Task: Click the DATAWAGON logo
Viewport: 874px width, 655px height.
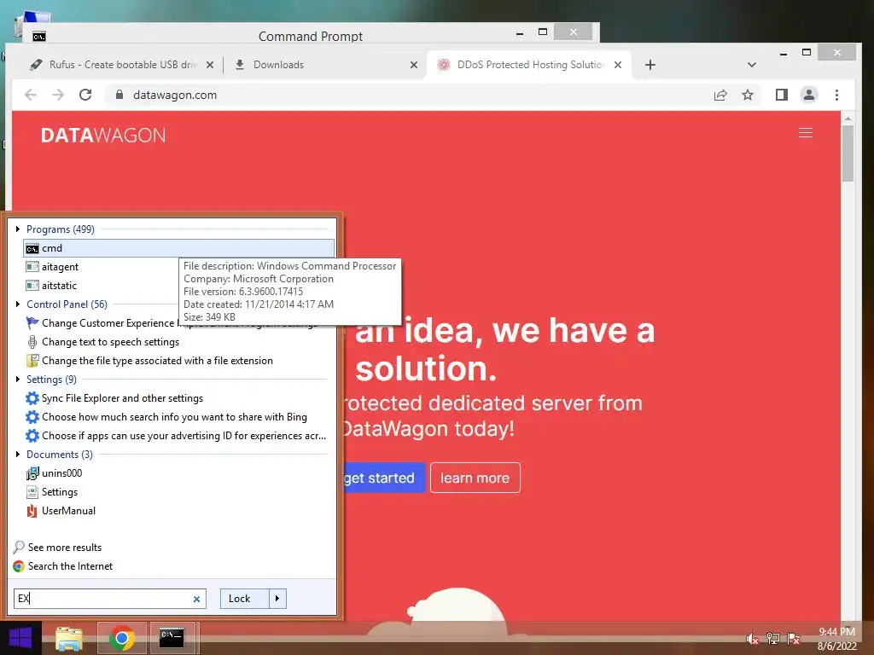Action: (103, 136)
